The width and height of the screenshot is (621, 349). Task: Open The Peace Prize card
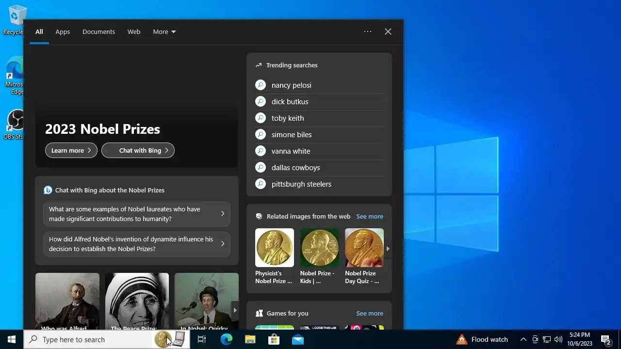point(137,301)
